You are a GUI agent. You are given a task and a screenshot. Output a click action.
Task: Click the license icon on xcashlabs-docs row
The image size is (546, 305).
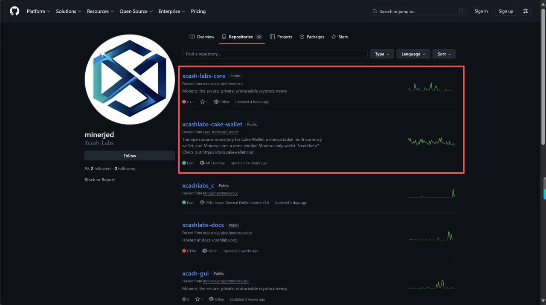205,251
